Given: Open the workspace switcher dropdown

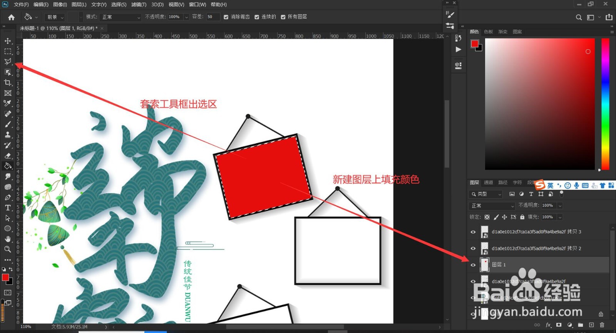Looking at the screenshot, I should (x=593, y=17).
